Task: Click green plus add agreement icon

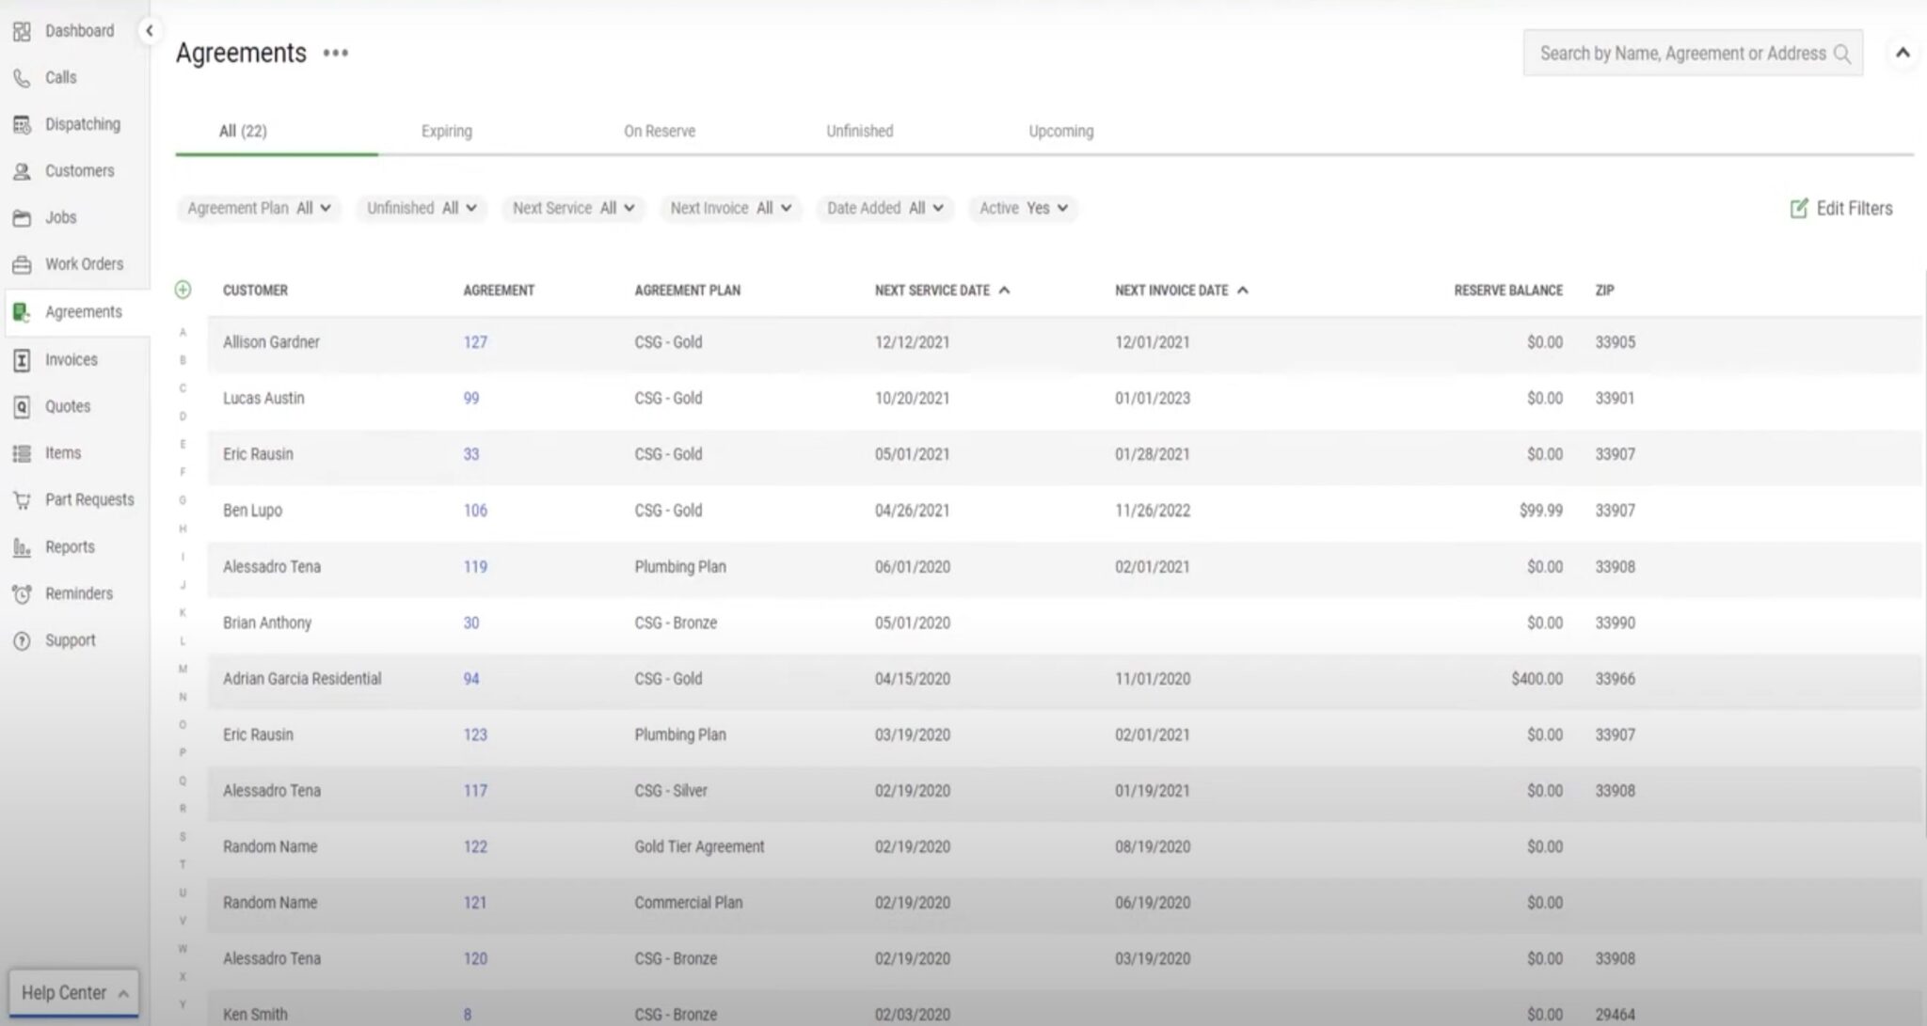Action: (x=183, y=290)
